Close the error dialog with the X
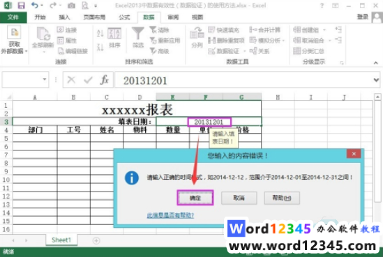383x257 pixels. coord(354,154)
